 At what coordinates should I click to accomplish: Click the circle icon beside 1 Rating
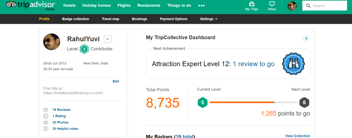[45, 116]
